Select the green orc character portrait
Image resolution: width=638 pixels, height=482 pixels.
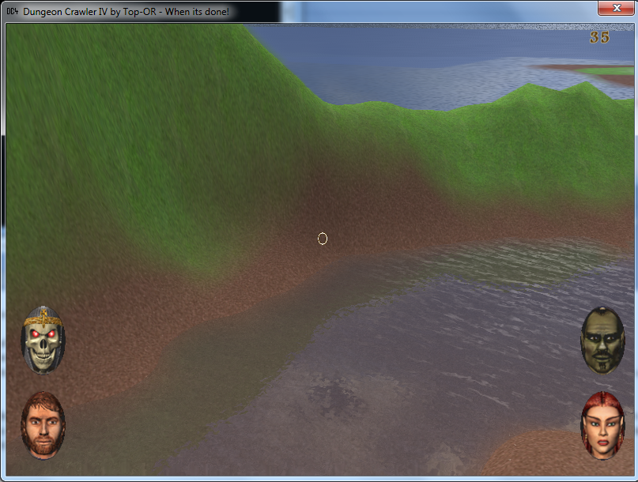[602, 340]
